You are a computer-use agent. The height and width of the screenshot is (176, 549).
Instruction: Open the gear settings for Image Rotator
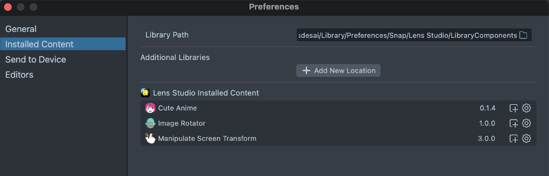click(x=526, y=123)
